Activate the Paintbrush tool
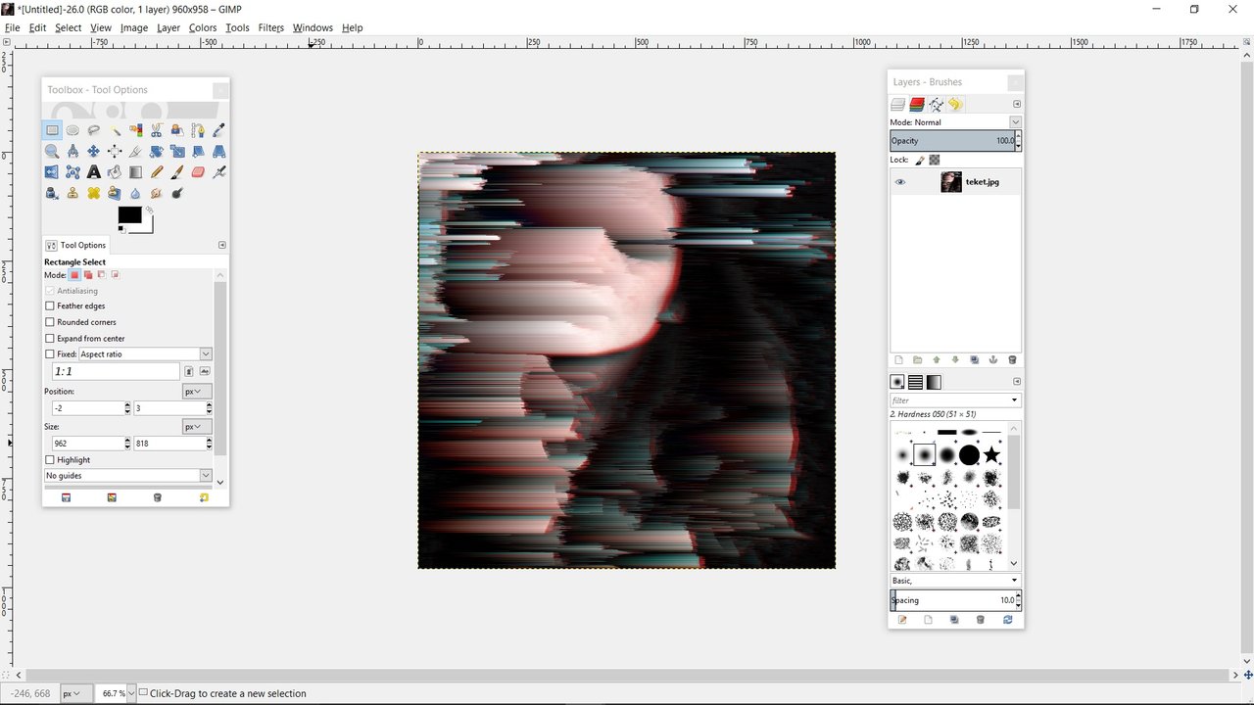The height and width of the screenshot is (705, 1254). pos(176,172)
